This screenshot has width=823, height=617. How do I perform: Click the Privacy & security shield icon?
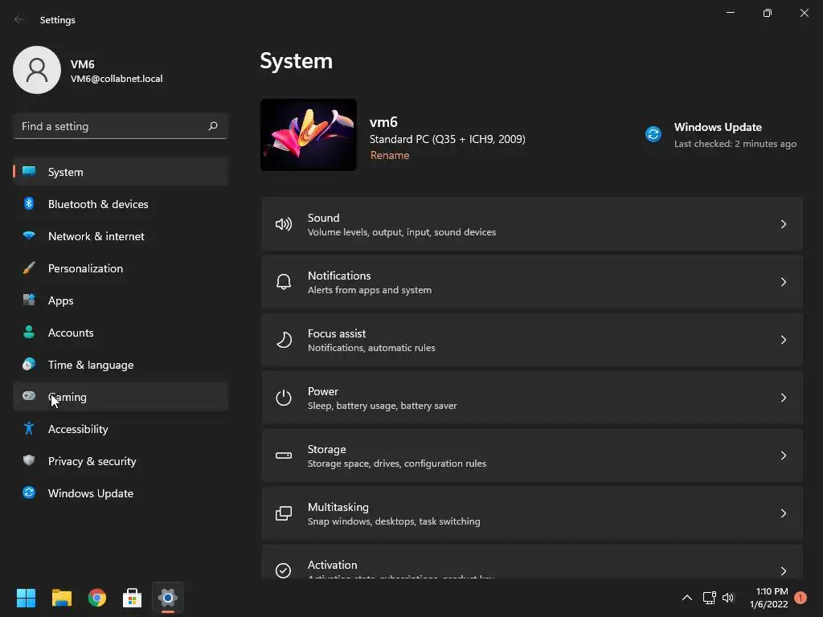tap(29, 460)
